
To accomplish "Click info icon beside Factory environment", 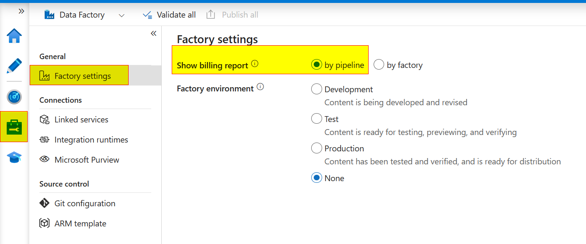I will point(260,87).
